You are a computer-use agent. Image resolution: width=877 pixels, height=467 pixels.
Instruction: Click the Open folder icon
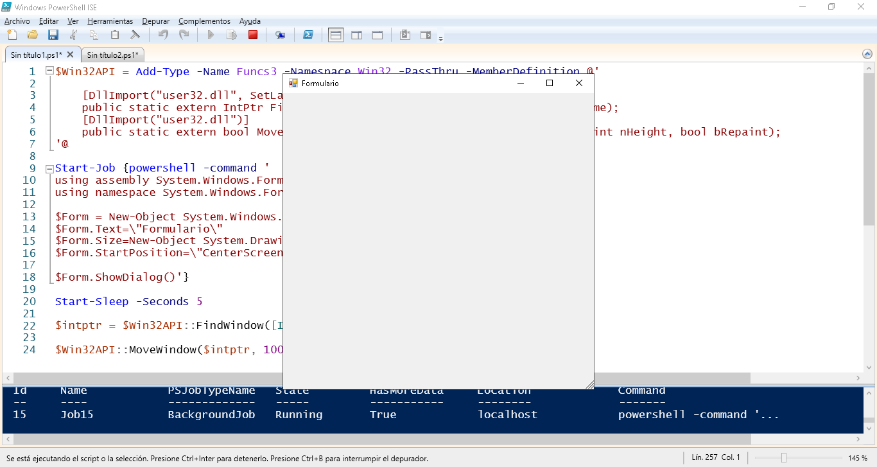(x=32, y=35)
